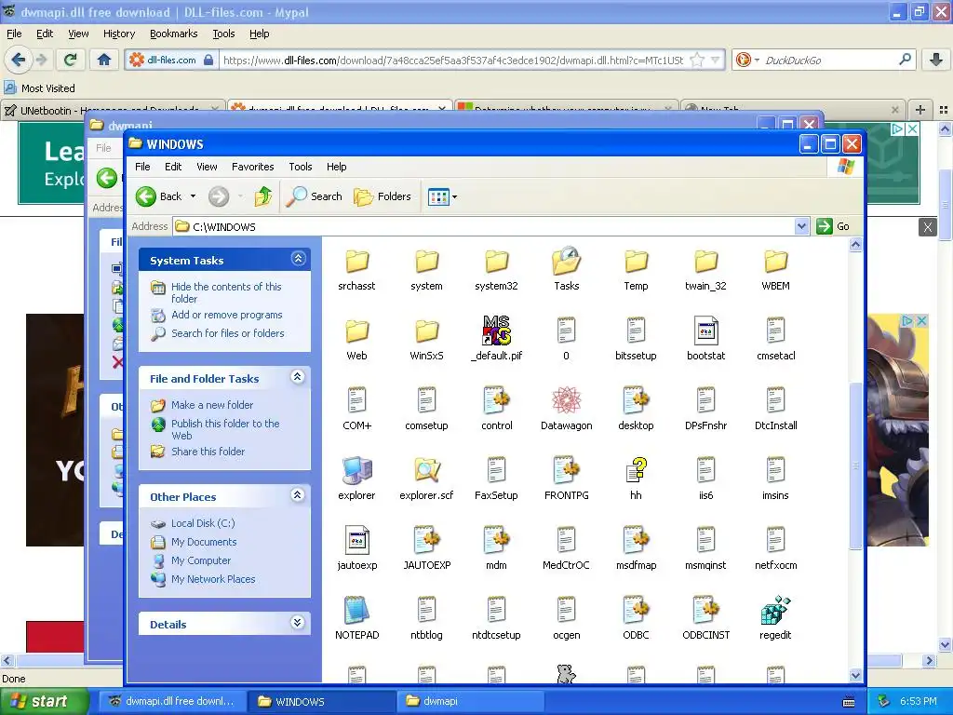Open the browser Downloads arrow icon

coord(936,60)
